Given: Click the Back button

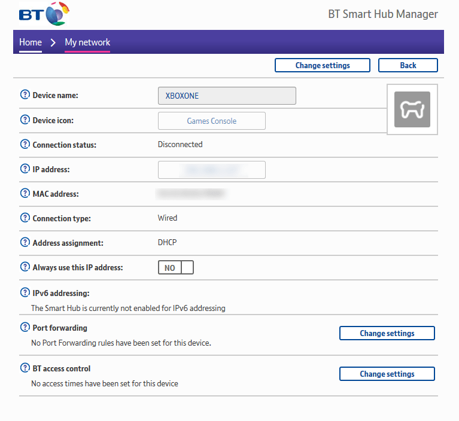Looking at the screenshot, I should point(408,65).
